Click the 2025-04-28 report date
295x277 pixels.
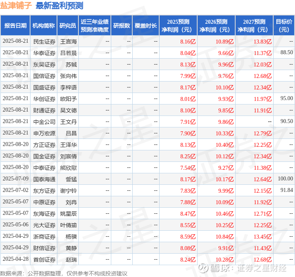(15, 259)
